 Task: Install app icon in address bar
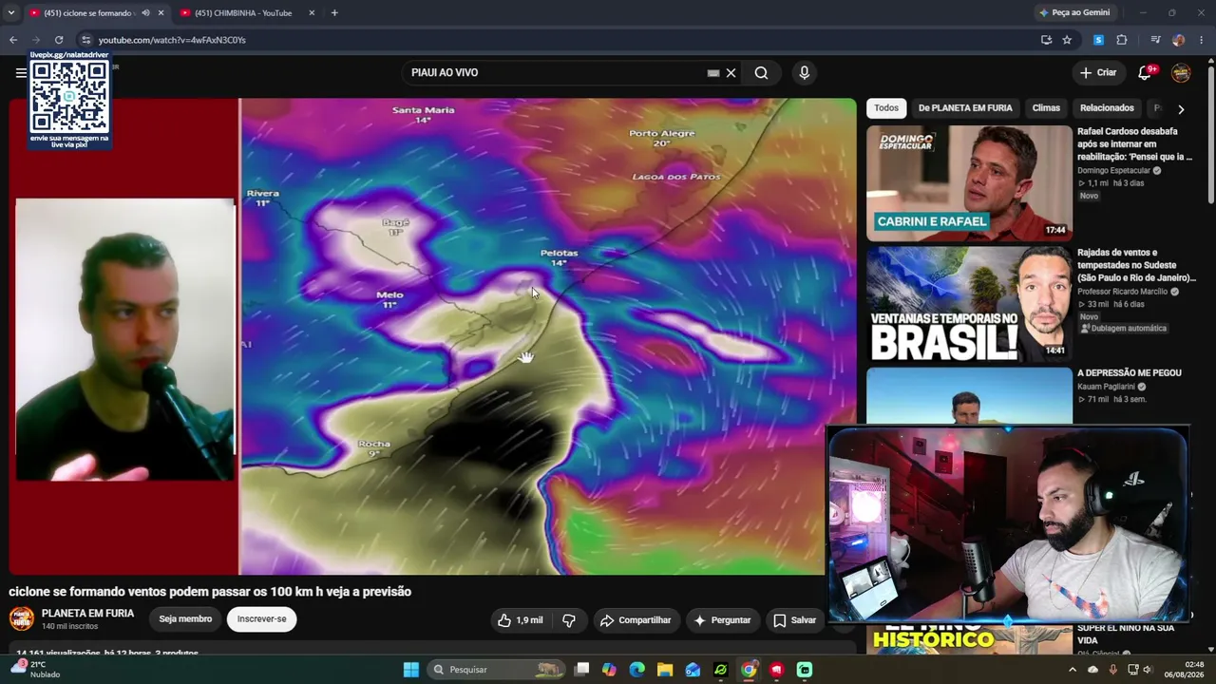1046,40
